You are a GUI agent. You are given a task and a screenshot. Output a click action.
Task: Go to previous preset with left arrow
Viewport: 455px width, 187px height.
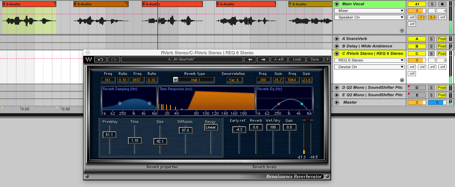click(x=250, y=59)
